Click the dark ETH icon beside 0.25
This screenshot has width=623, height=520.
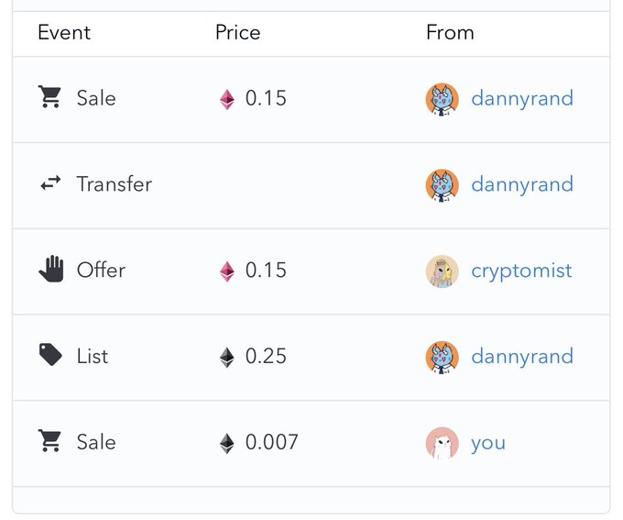pos(226,357)
